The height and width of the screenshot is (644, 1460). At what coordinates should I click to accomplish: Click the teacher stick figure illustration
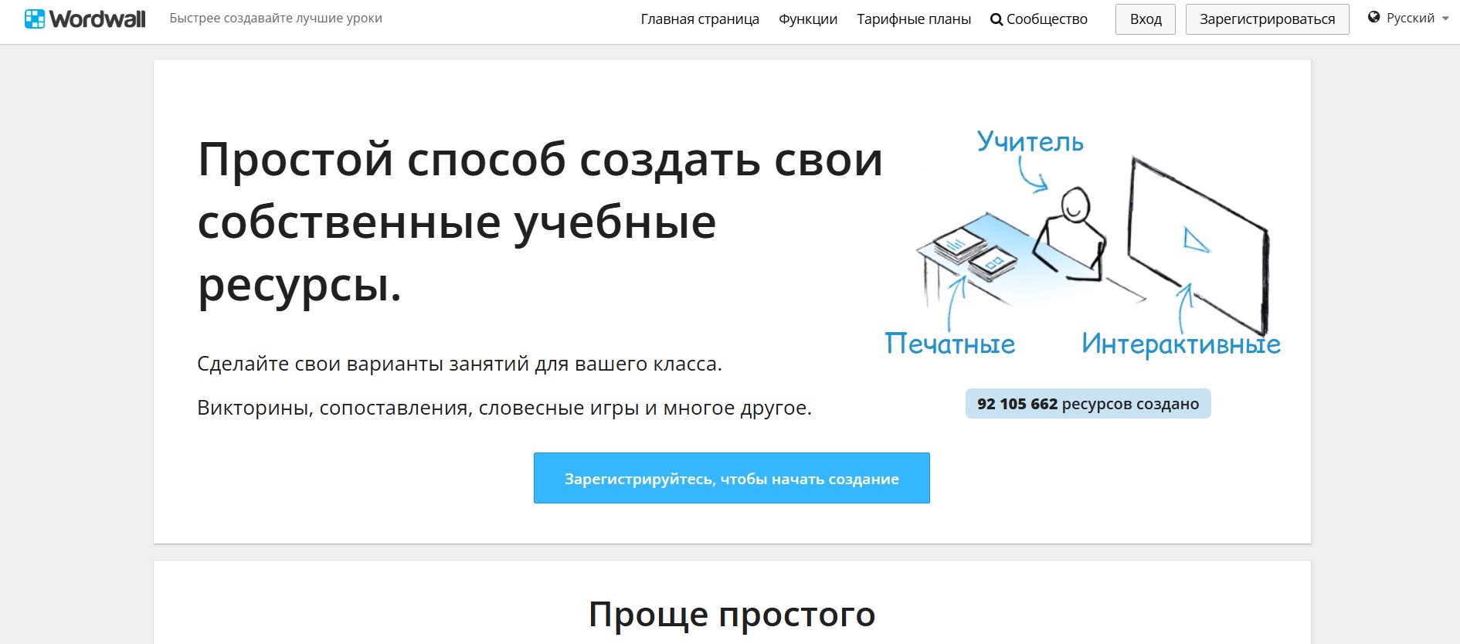coord(1072,232)
